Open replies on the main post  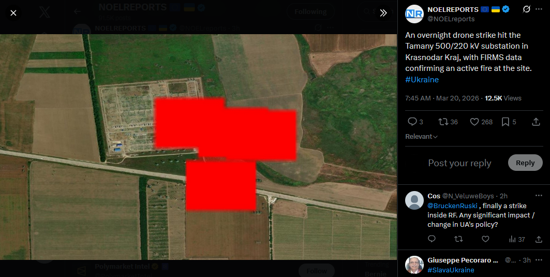415,122
